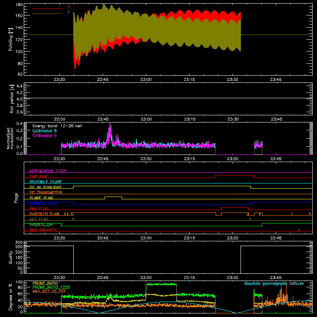The width and height of the screenshot is (317, 317).
Task: Click the 'FRONTS_OFF' label
Action: pyautogui.click(x=42, y=225)
